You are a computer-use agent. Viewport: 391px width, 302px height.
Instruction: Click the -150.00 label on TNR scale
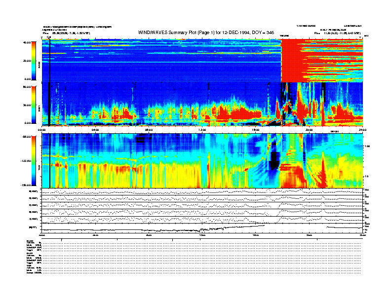click(x=26, y=185)
